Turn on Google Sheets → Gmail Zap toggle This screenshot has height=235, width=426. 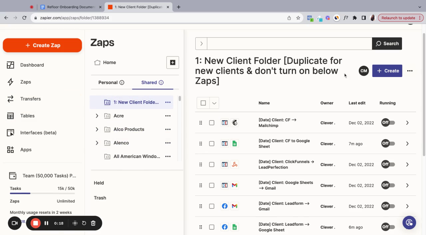pos(388,186)
